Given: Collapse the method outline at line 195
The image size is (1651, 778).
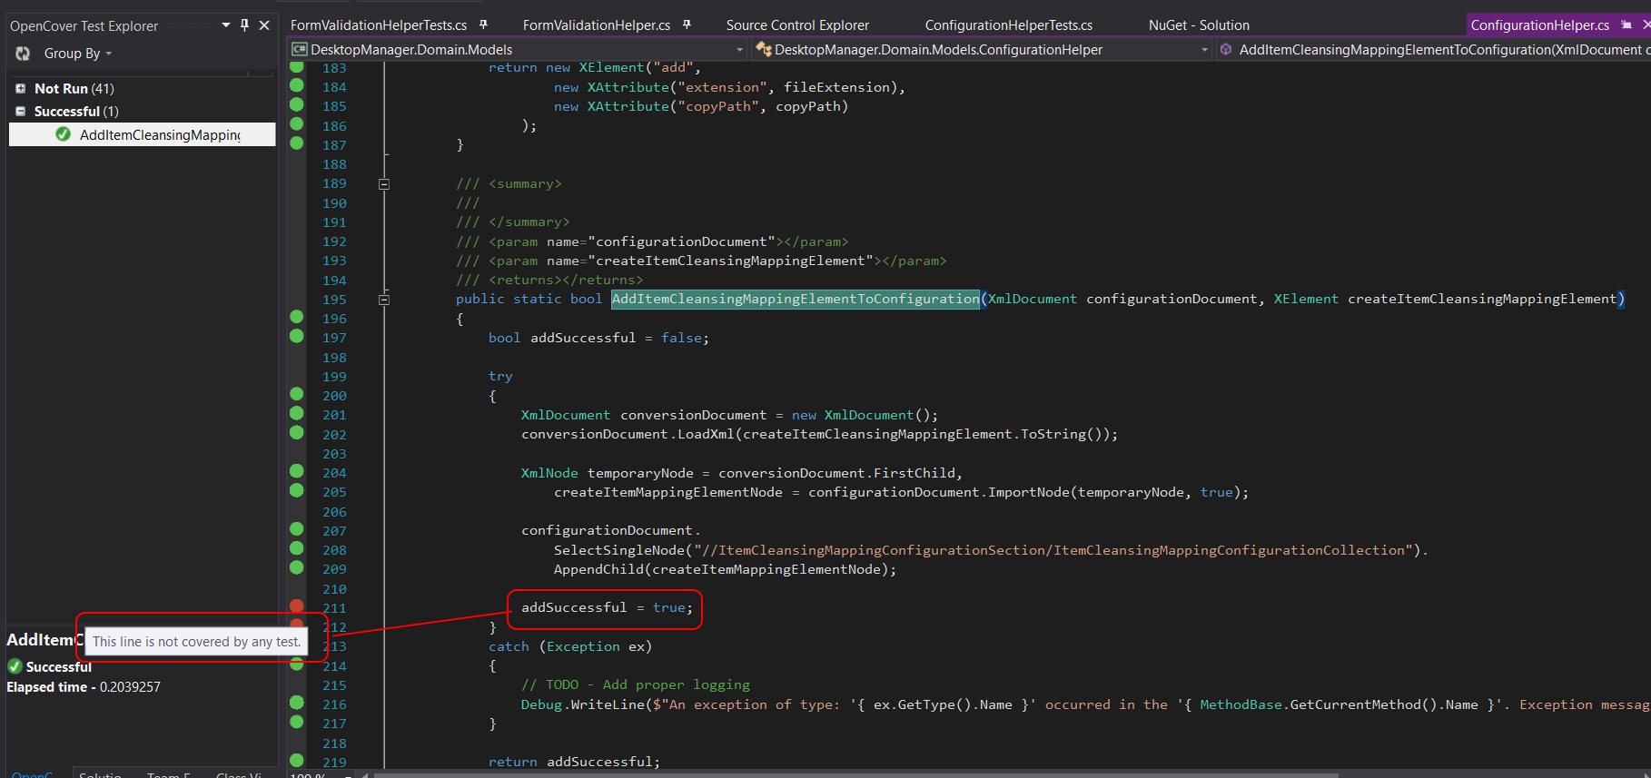Looking at the screenshot, I should pyautogui.click(x=384, y=300).
